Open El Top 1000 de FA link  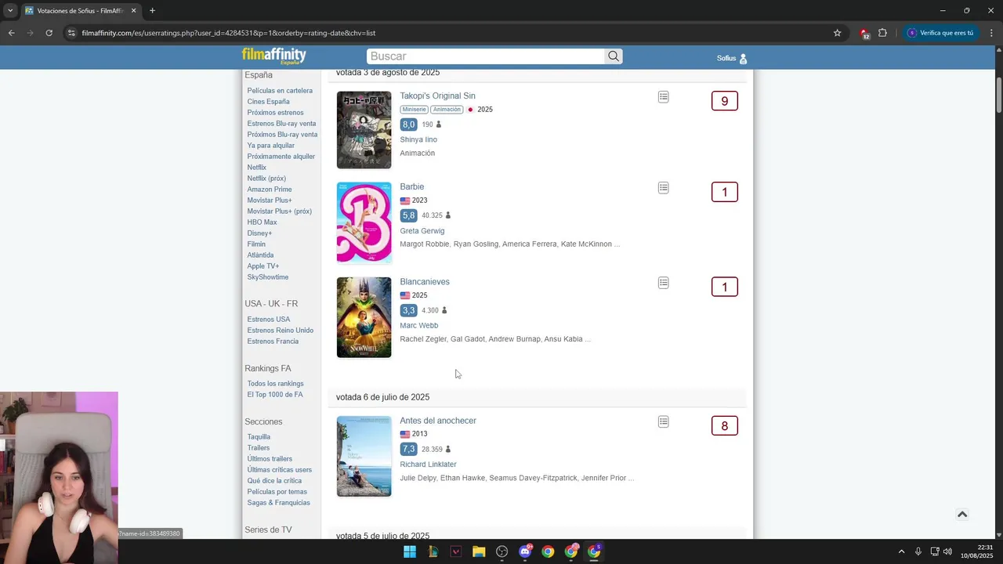click(x=274, y=395)
